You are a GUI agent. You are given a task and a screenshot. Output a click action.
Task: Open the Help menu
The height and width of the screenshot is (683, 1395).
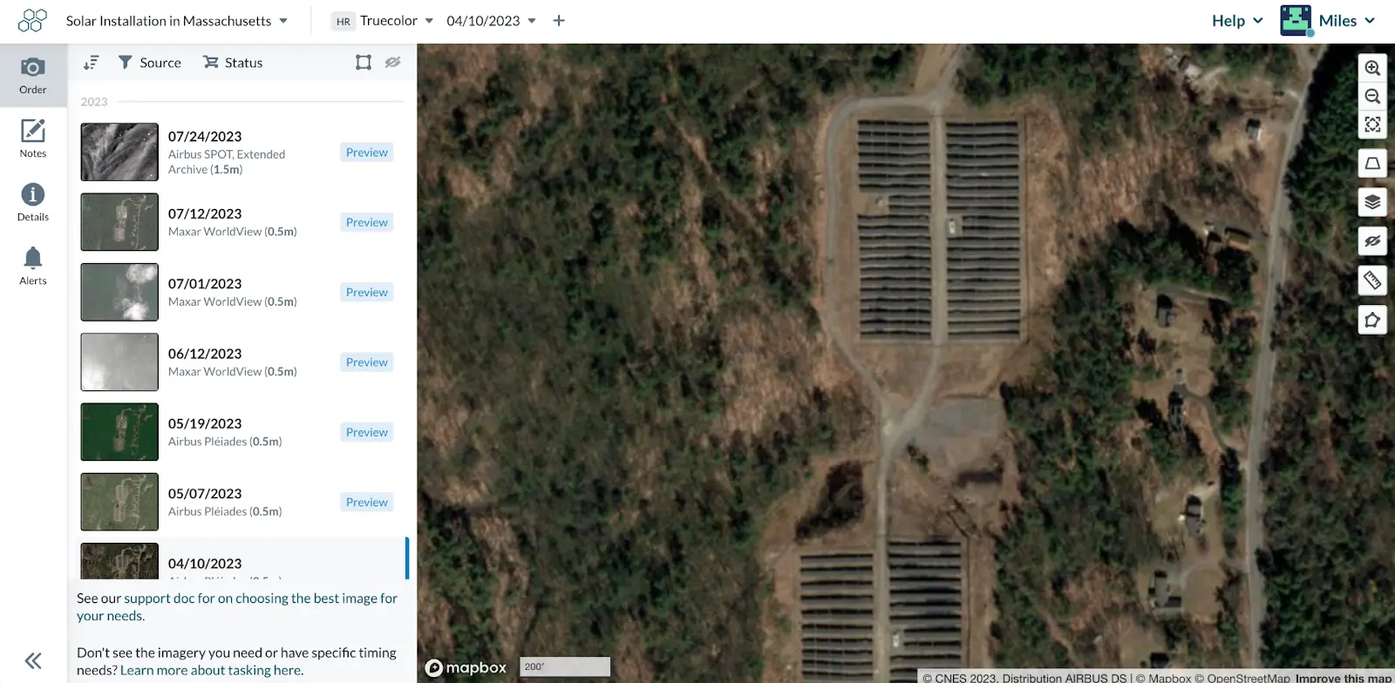pos(1237,21)
